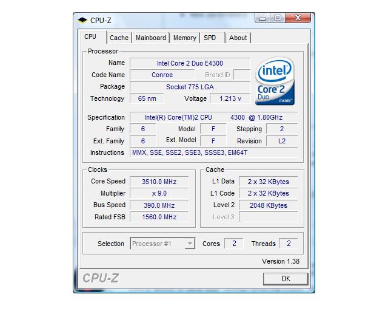The height and width of the screenshot is (311, 388).
Task: Click the Voltage value 1.213 v
Action: [230, 98]
